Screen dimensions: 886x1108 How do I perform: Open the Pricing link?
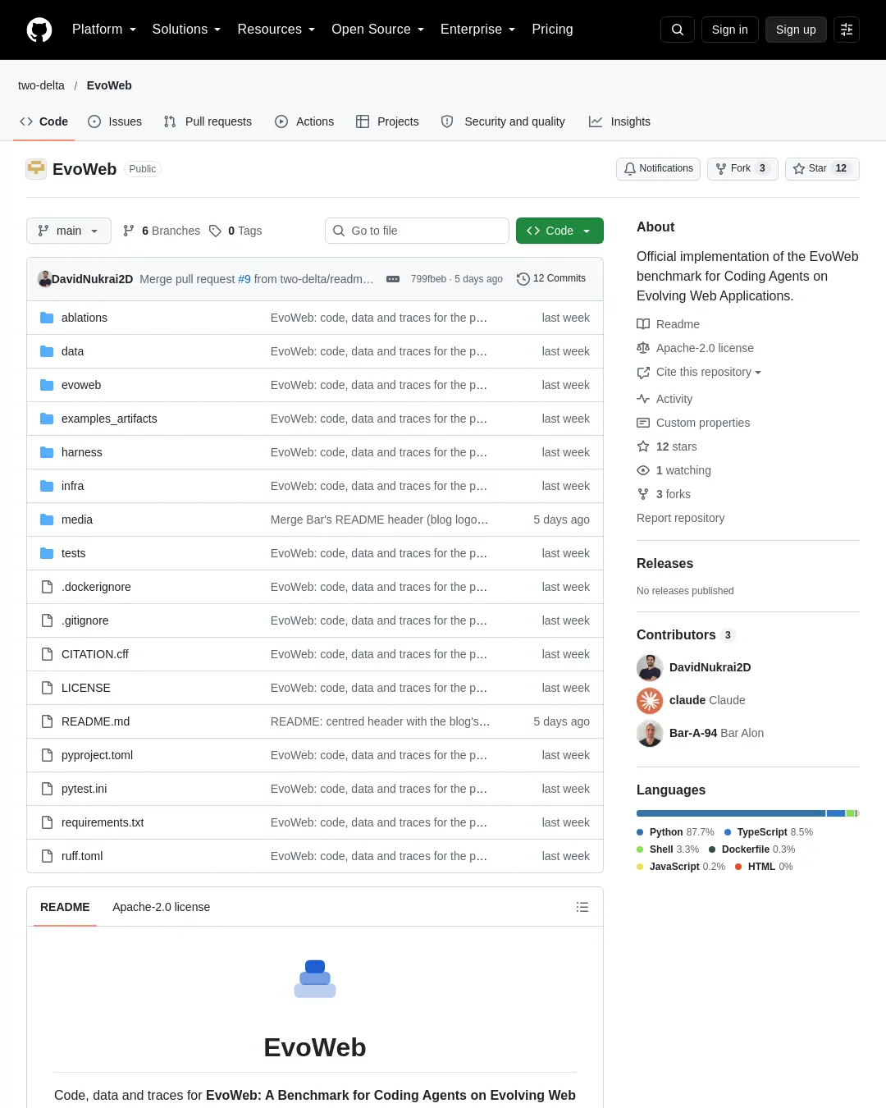tap(552, 30)
